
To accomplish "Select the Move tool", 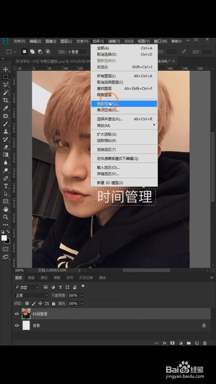I will [x=6, y=69].
